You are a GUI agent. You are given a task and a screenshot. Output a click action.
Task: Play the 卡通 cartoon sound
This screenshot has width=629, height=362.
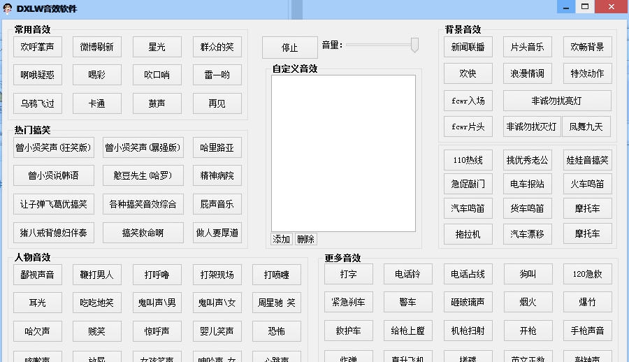[x=96, y=103]
